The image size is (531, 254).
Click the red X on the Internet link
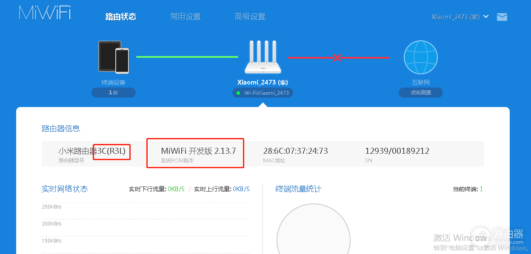(x=337, y=57)
